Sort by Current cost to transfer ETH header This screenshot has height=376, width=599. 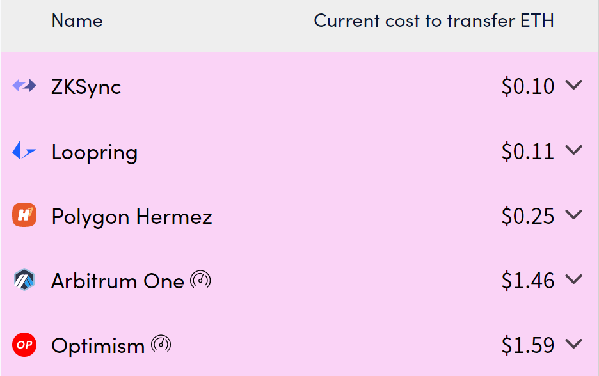click(x=434, y=20)
